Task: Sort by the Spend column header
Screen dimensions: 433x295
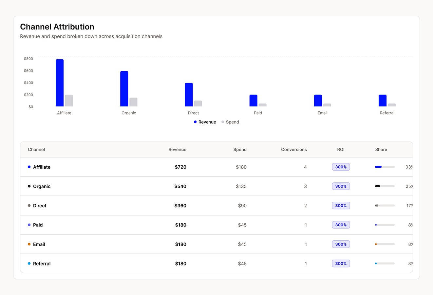Action: click(240, 149)
